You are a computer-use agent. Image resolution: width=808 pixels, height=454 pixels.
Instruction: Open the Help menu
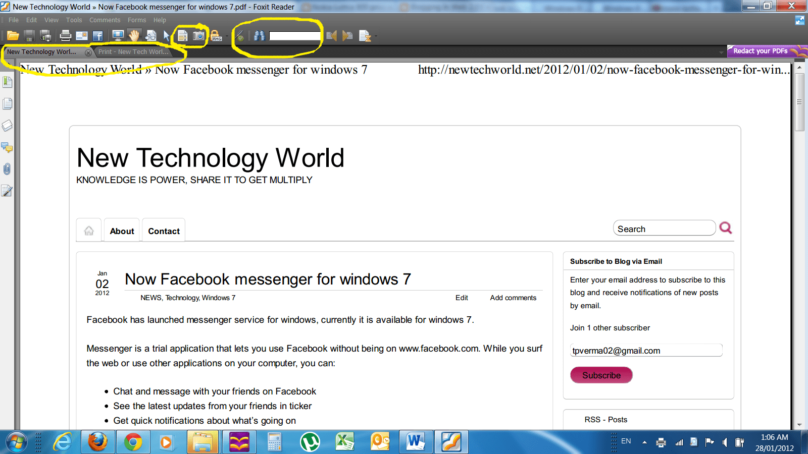click(160, 20)
